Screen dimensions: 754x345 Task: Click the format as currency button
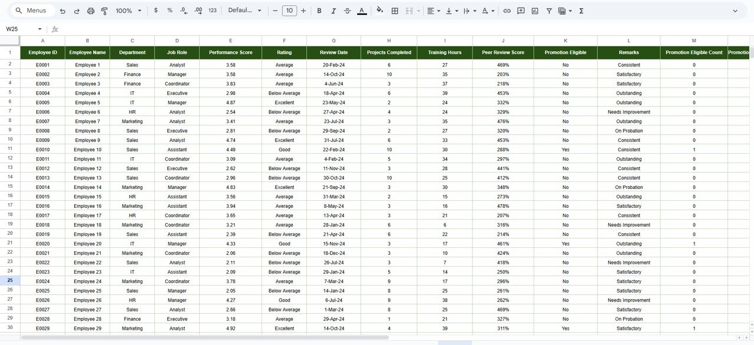click(x=156, y=11)
